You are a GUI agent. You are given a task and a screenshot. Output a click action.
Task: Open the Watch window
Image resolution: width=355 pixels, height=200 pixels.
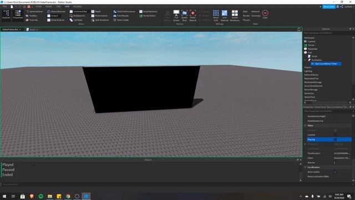[x=96, y=11]
